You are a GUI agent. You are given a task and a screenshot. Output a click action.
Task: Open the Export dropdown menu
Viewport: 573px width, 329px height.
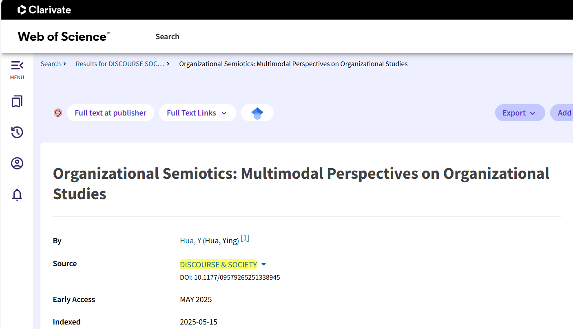pos(520,113)
